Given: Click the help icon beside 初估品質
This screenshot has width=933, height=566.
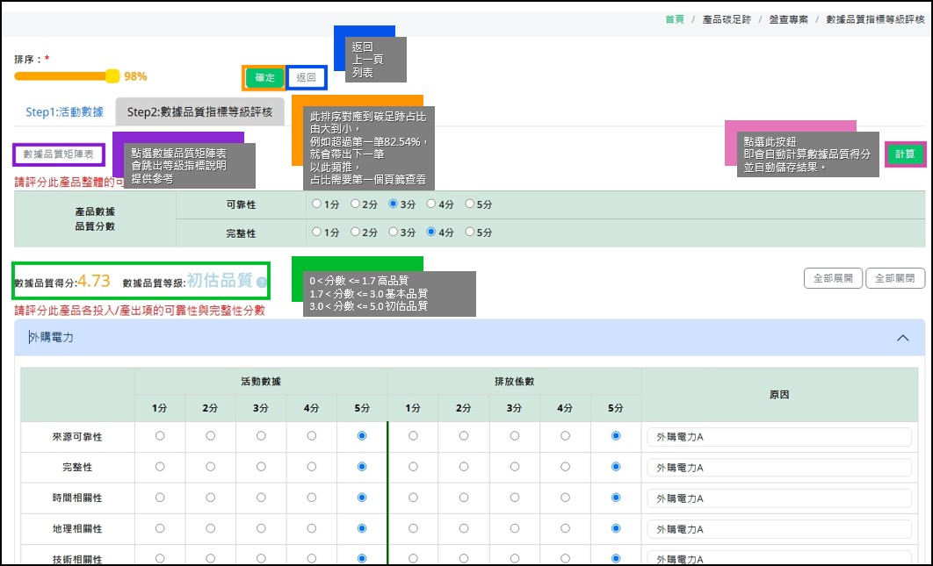Looking at the screenshot, I should [x=261, y=283].
